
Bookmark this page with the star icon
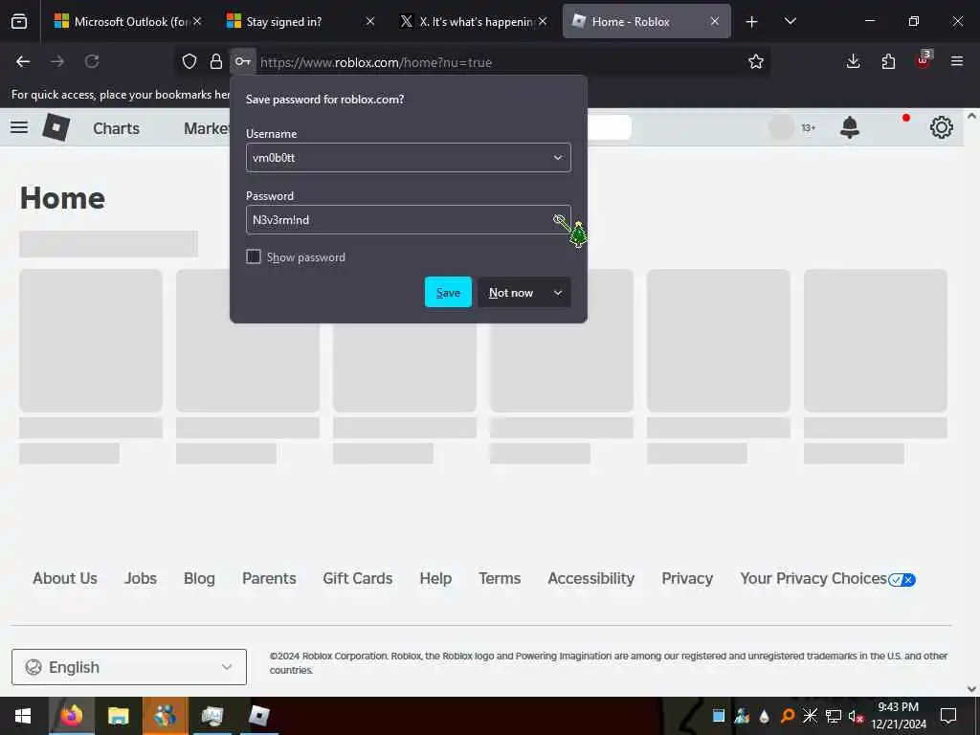(x=756, y=61)
